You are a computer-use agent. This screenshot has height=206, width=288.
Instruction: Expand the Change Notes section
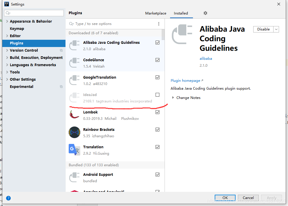[x=173, y=98]
